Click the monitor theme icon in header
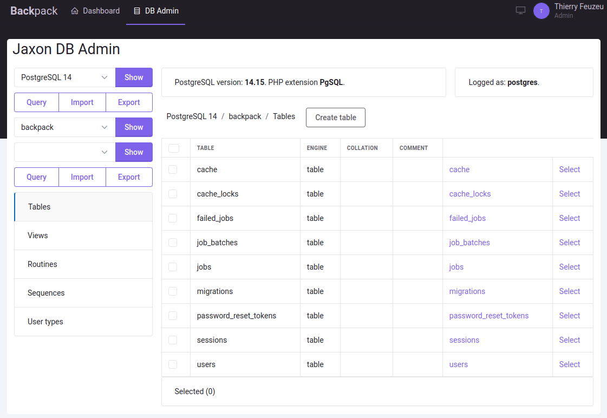This screenshot has height=418, width=607. click(x=520, y=11)
